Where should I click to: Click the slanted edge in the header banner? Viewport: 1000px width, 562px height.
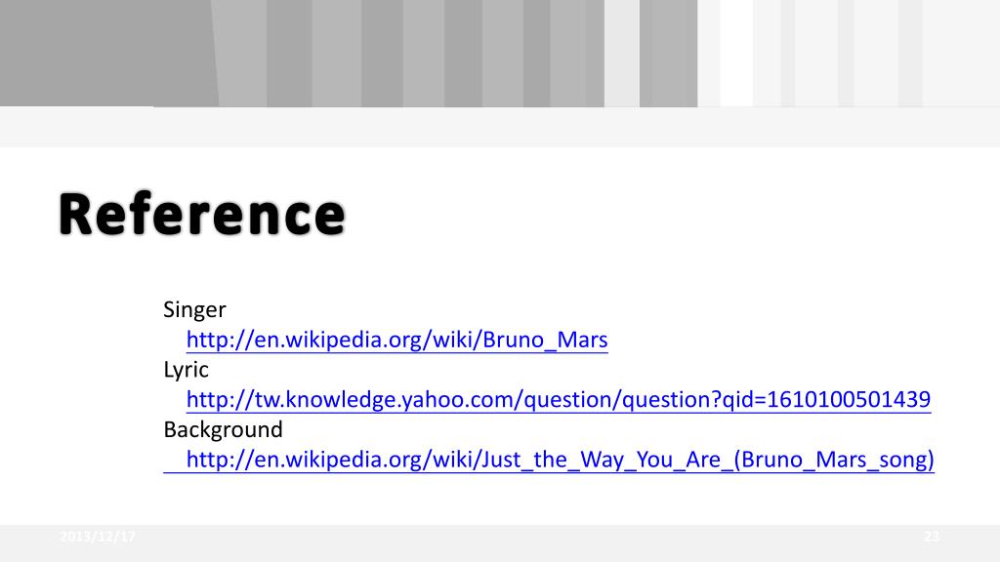[x=215, y=53]
